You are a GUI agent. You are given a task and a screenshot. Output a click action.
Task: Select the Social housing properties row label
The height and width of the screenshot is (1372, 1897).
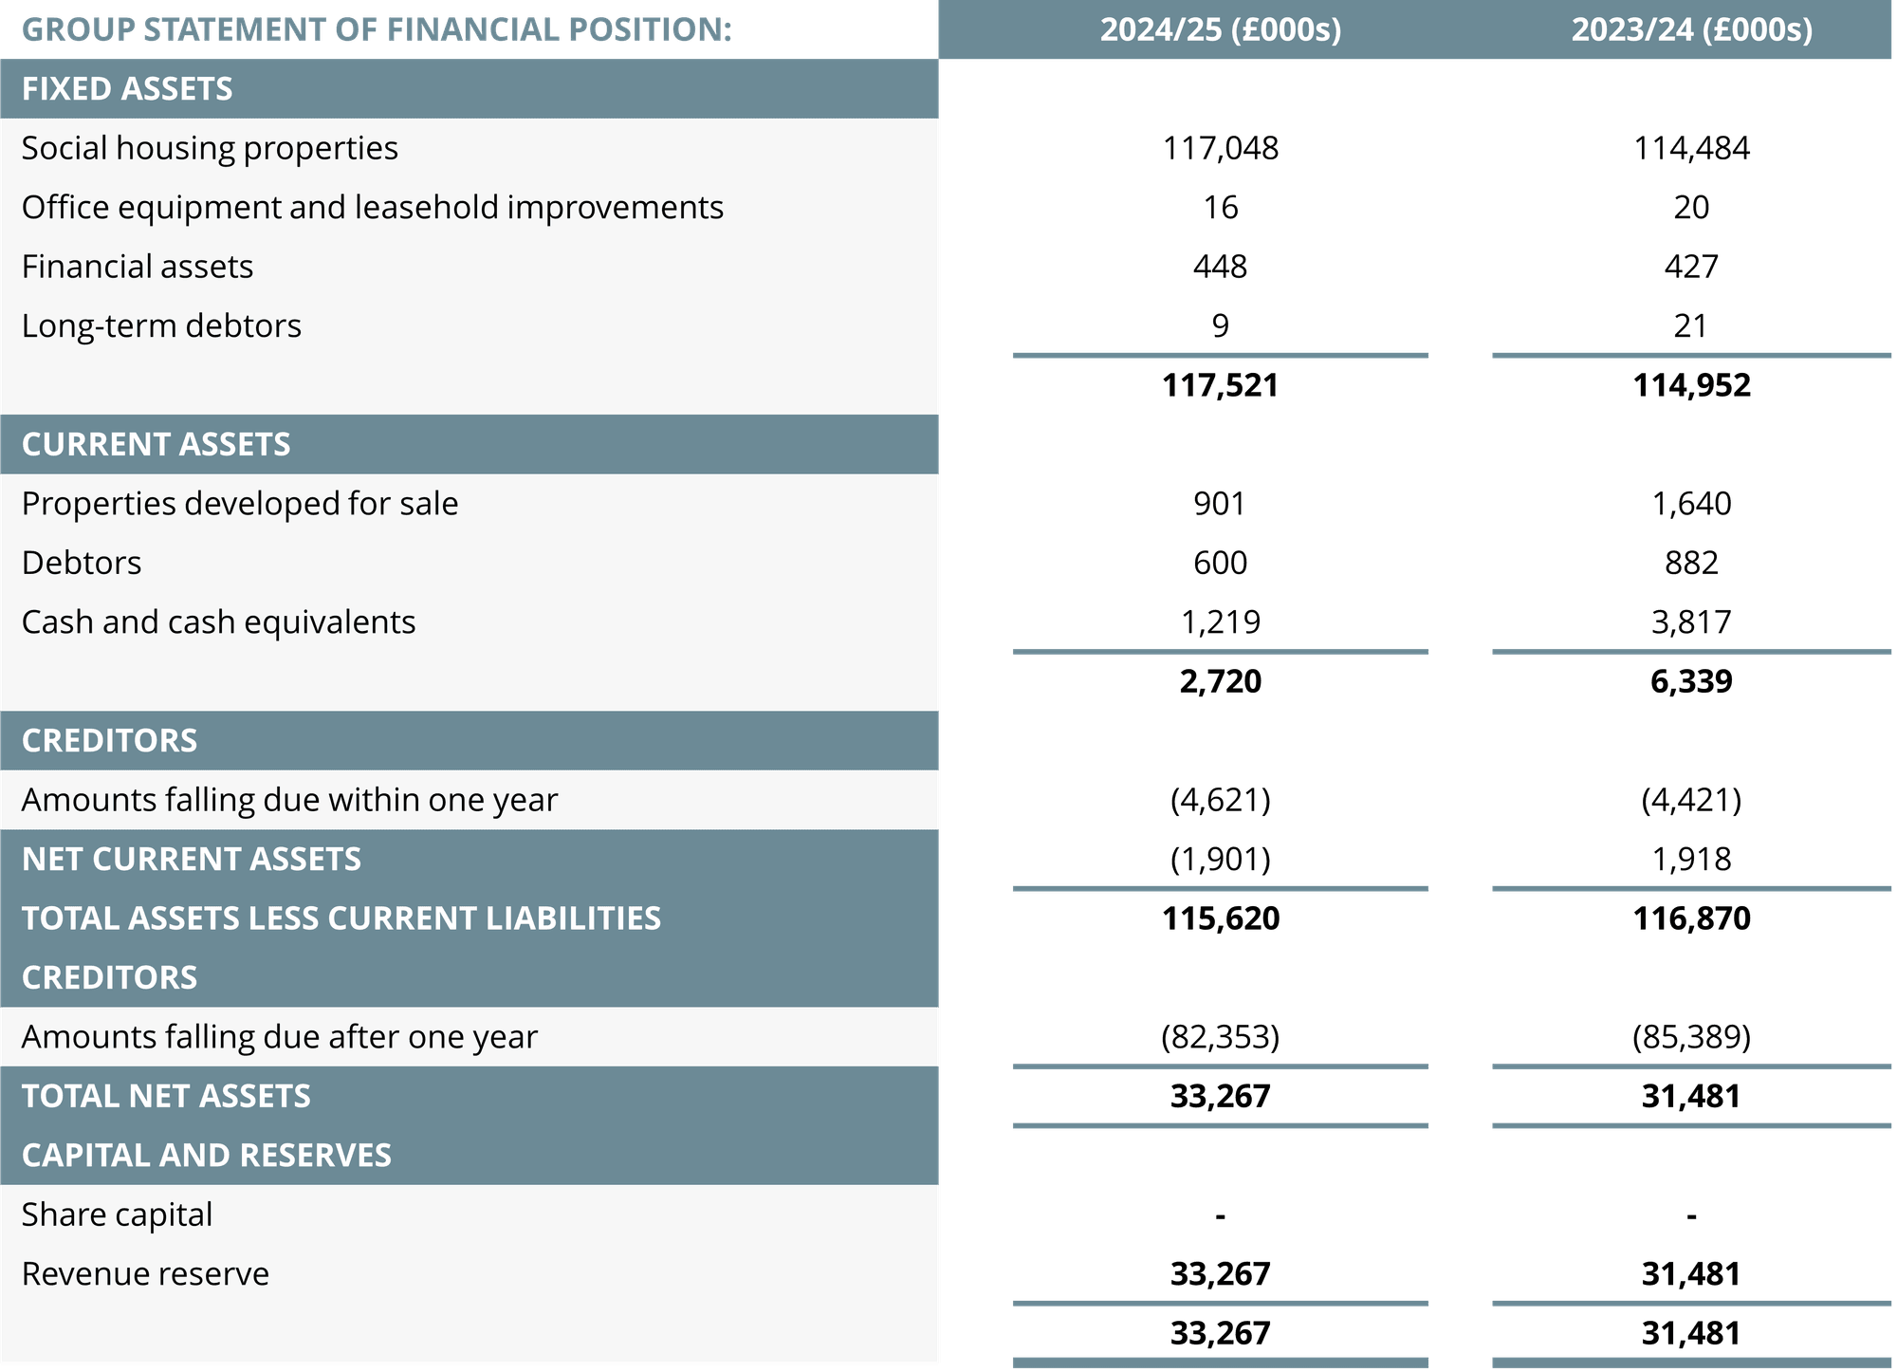coord(210,148)
